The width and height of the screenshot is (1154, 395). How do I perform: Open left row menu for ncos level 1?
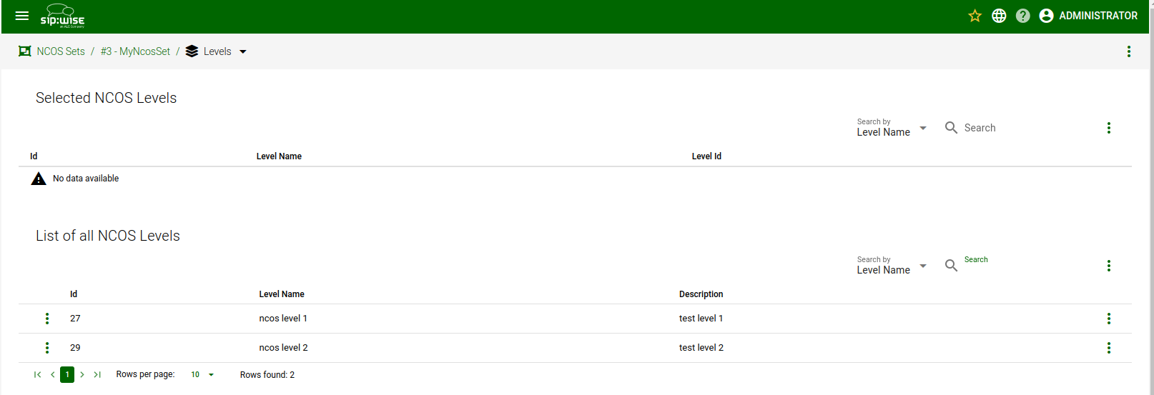[47, 319]
